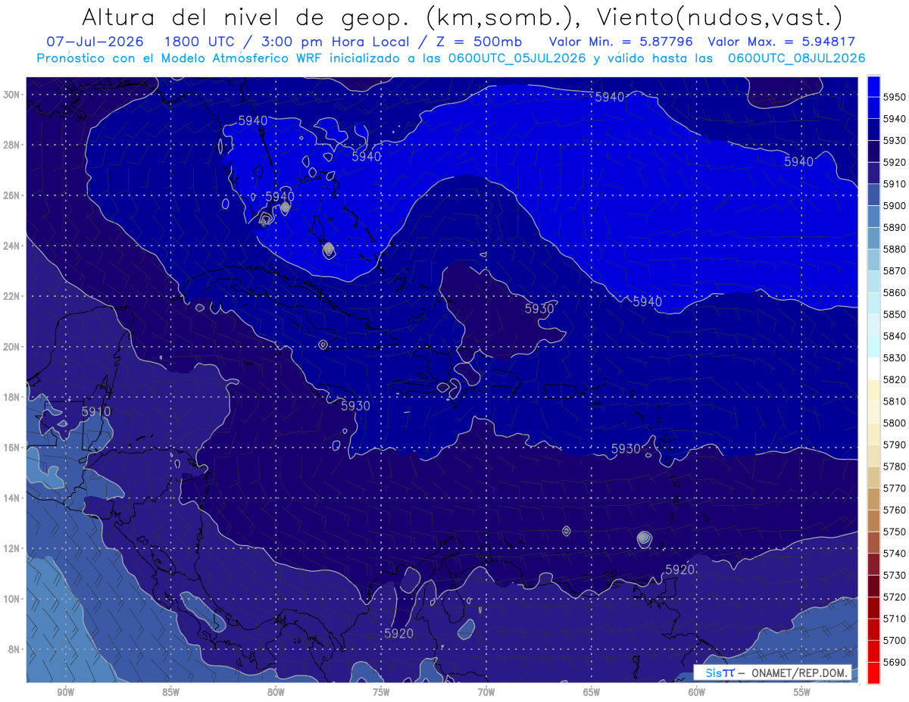This screenshot has height=702, width=909.
Task: Click the 5820 value on the colorbar
Action: click(x=895, y=379)
